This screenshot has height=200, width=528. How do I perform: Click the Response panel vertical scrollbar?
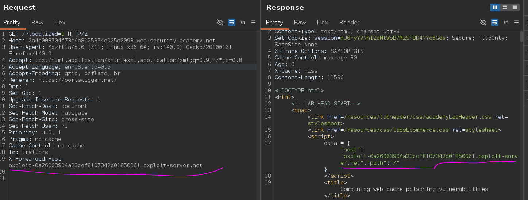click(522, 36)
